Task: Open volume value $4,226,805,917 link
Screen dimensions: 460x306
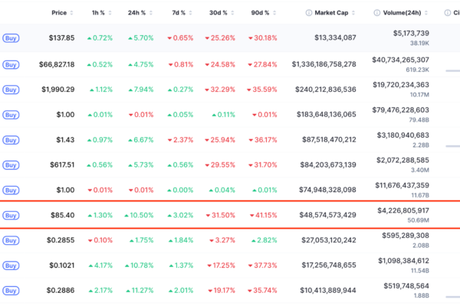Action: pos(414,210)
